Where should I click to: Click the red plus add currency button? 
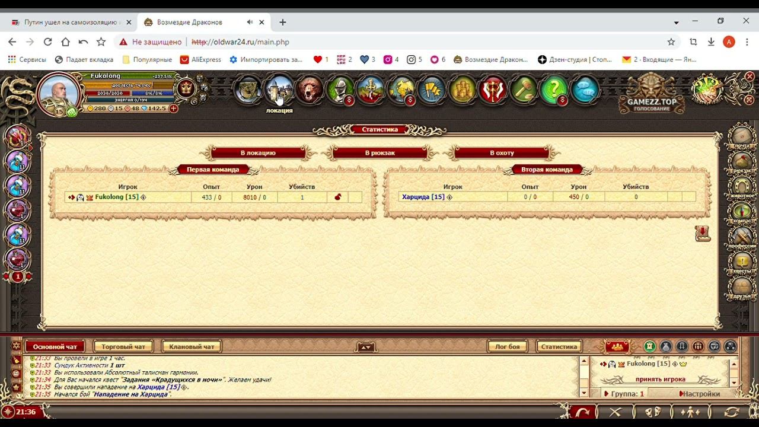pyautogui.click(x=173, y=109)
